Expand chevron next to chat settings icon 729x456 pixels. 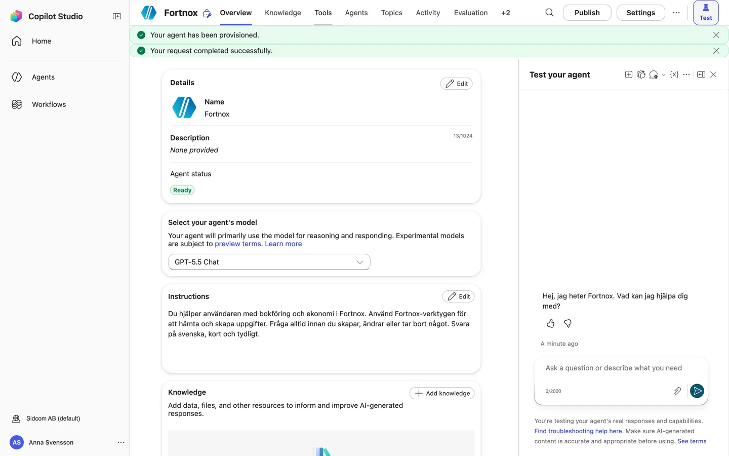pos(664,75)
